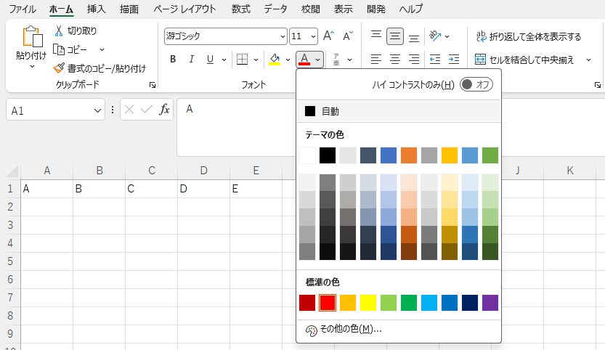Switch to the 表示 tab
The height and width of the screenshot is (350, 605).
[343, 9]
